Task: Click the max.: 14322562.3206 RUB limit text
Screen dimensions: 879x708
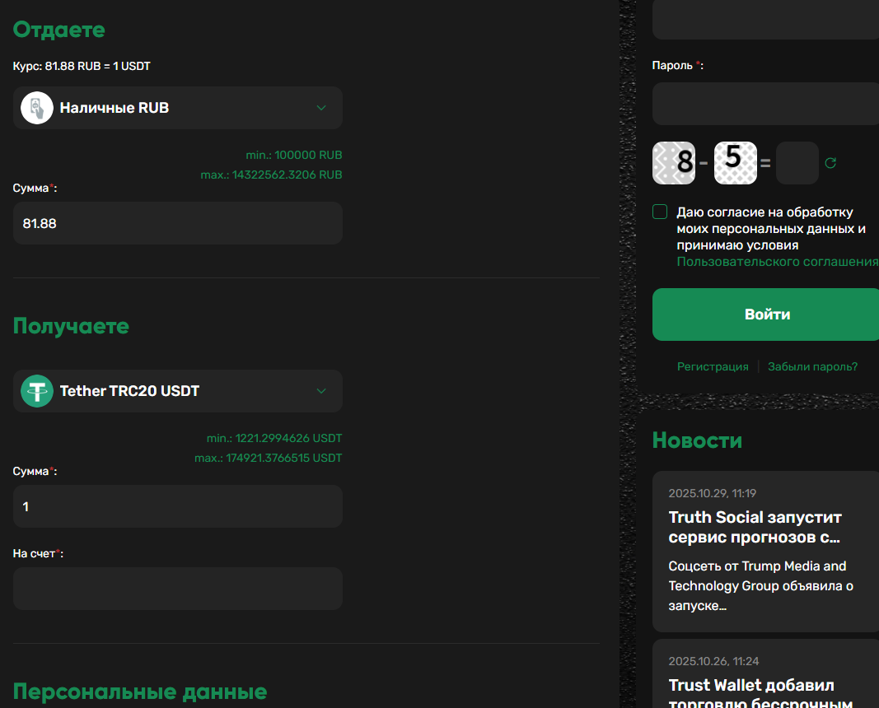Action: pos(271,175)
